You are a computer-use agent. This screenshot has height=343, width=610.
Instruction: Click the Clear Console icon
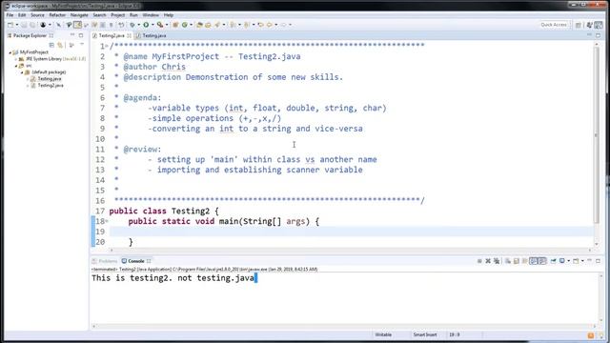point(508,261)
